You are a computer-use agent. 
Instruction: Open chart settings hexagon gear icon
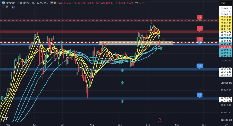tap(226, 125)
